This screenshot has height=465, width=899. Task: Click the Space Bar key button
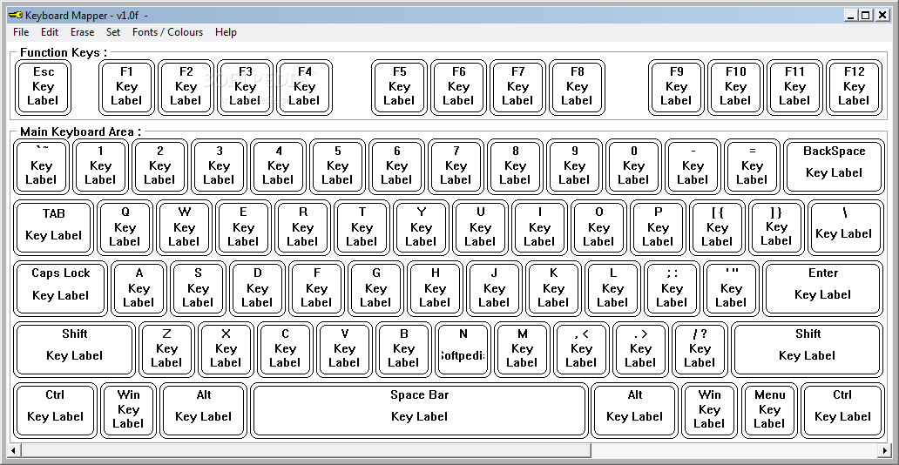420,410
